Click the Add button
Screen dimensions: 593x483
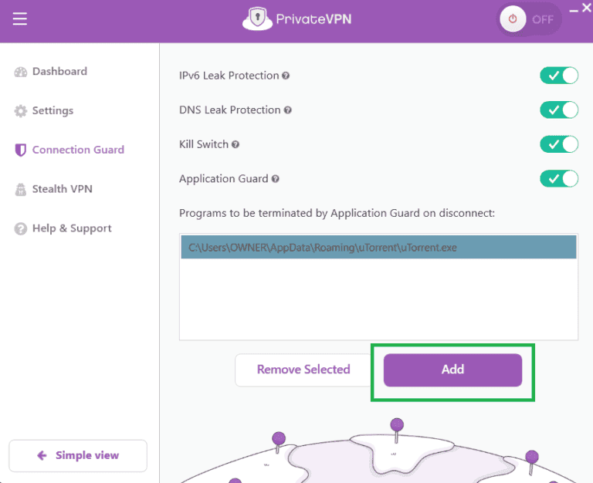pyautogui.click(x=452, y=370)
